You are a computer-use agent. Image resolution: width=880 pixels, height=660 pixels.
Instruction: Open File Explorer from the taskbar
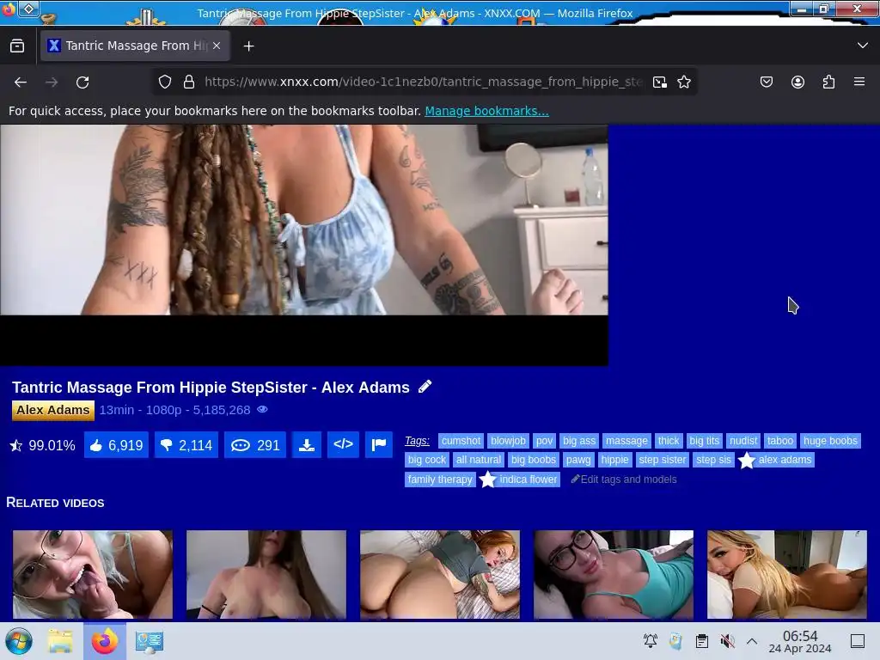60,641
